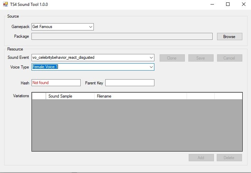Click the Delete button
Image resolution: width=251 pixels, height=173 pixels.
pyautogui.click(x=229, y=158)
